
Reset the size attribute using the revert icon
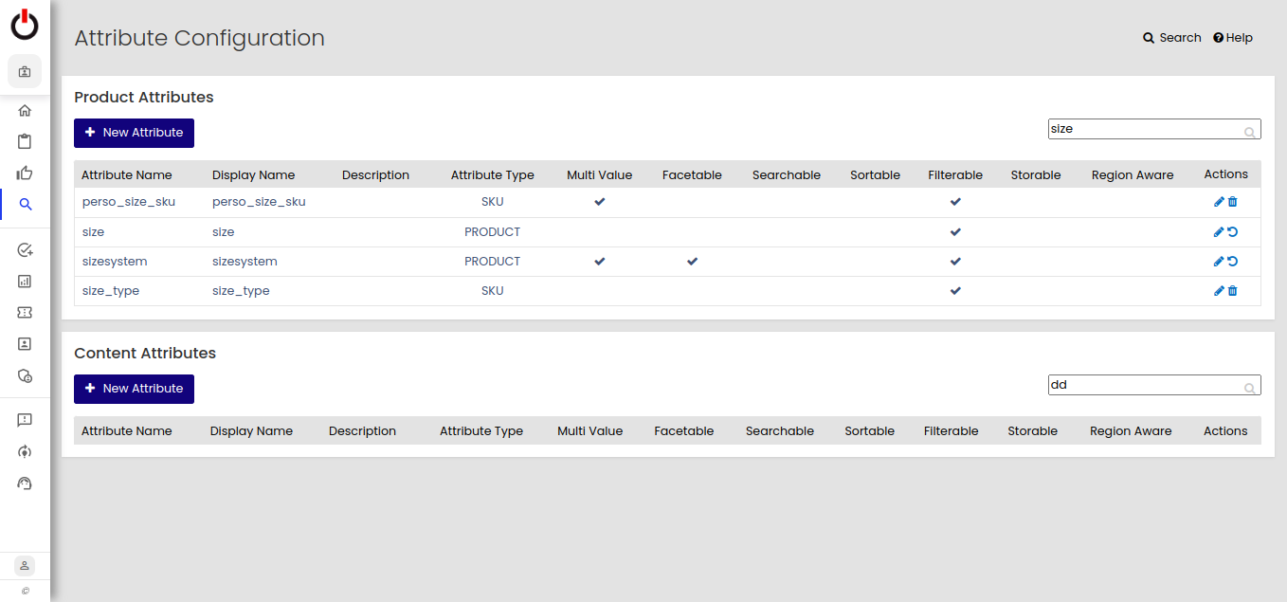point(1233,232)
